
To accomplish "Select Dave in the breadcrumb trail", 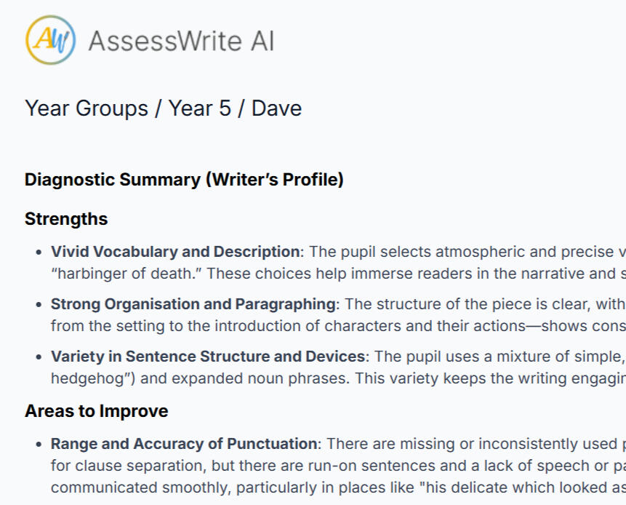I will click(x=276, y=108).
